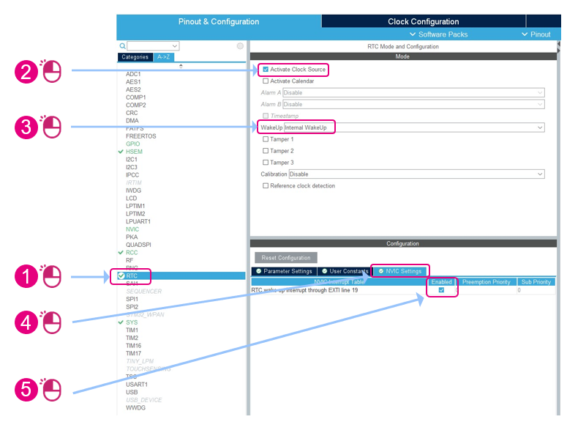The width and height of the screenshot is (567, 422).
Task: Select COMP1 in the peripheral list
Action: (135, 97)
